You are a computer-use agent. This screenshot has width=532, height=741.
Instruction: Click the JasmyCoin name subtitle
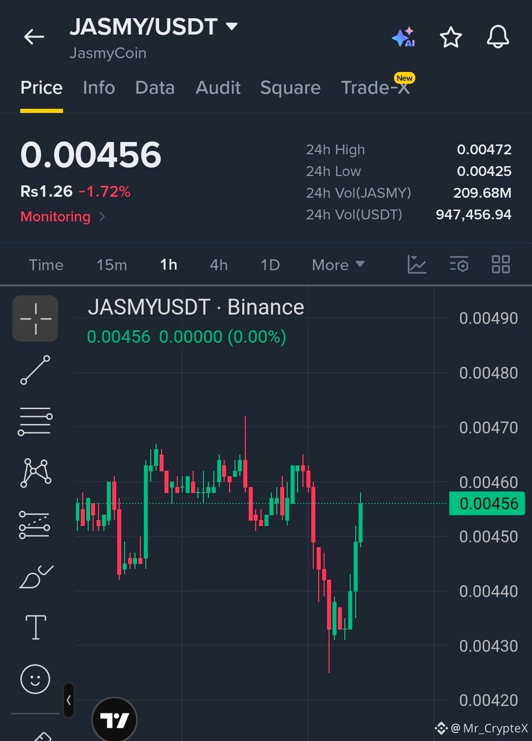108,53
